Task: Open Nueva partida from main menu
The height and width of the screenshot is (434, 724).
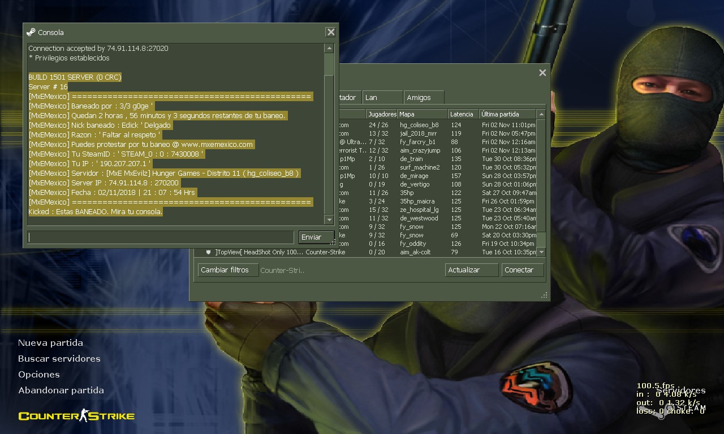Action: coord(50,342)
